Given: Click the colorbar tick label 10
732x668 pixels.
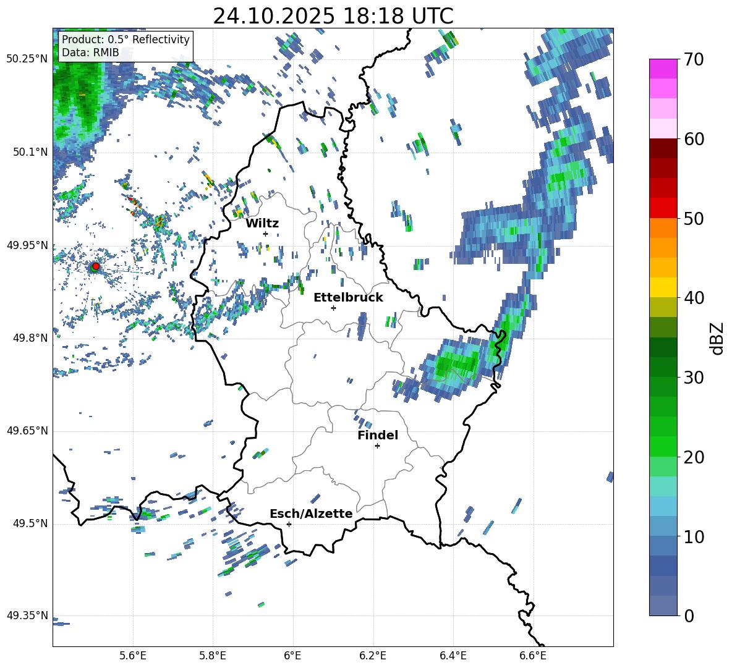Looking at the screenshot, I should coord(694,536).
